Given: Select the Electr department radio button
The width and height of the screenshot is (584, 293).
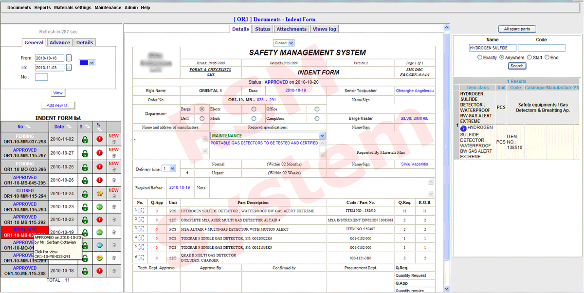Looking at the screenshot, I should pyautogui.click(x=254, y=109).
